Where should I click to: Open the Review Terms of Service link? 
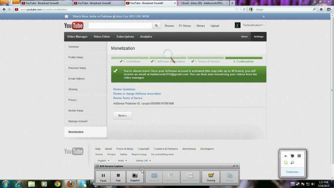tap(128, 98)
